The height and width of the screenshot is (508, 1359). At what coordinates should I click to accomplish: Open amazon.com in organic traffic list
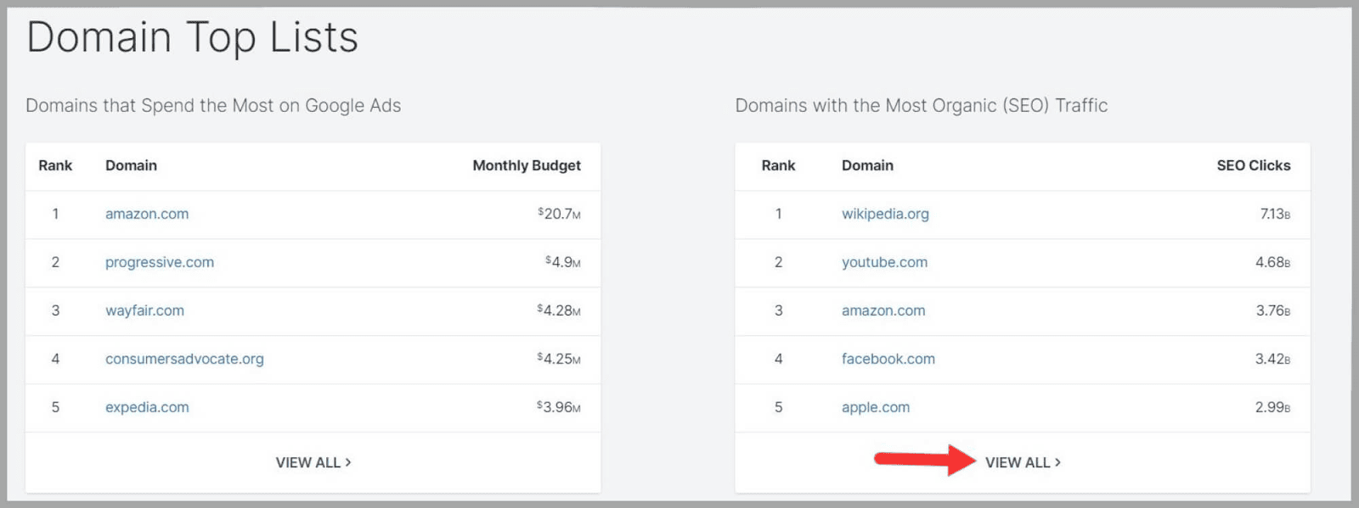tap(883, 310)
